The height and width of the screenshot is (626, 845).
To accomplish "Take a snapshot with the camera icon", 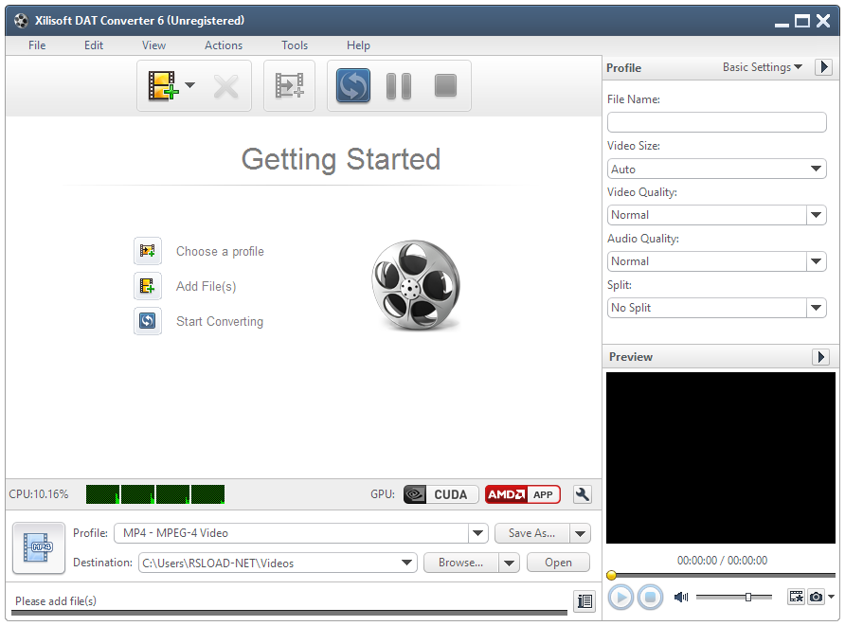I will click(x=817, y=597).
